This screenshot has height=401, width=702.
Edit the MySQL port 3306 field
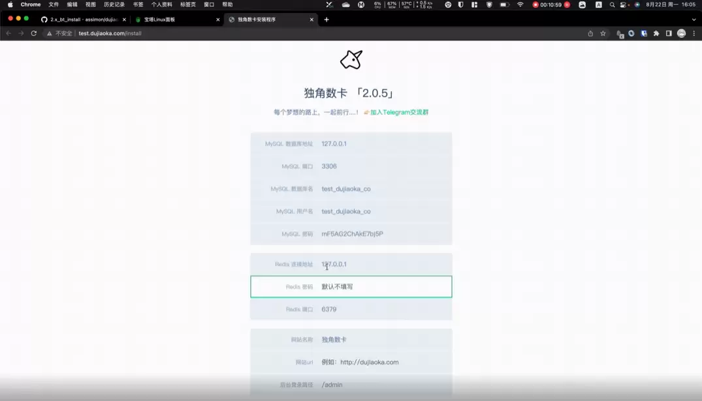click(351, 166)
